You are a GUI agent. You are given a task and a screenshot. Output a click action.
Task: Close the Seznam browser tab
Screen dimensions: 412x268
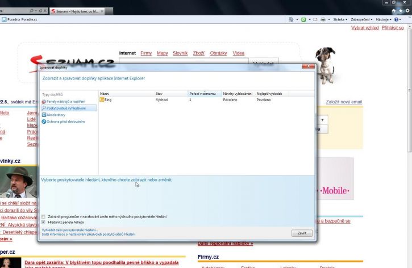(102, 11)
